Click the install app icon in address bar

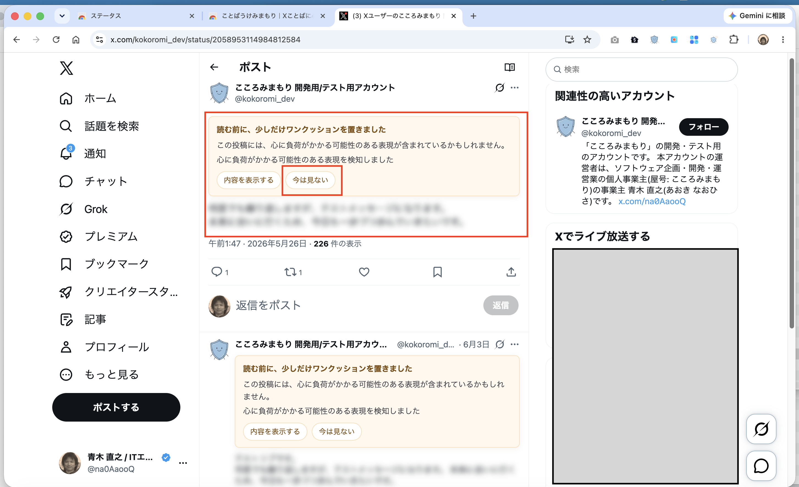point(569,40)
